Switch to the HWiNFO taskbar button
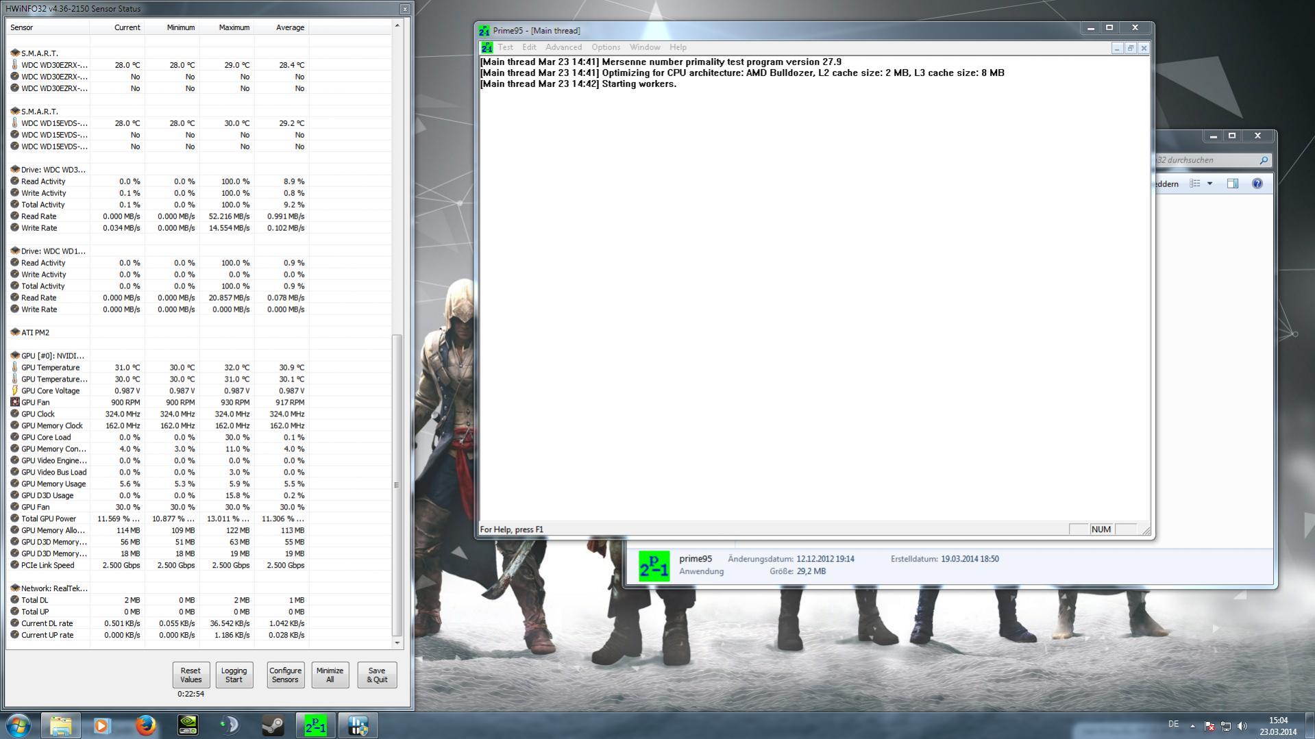The height and width of the screenshot is (739, 1315). coord(358,725)
